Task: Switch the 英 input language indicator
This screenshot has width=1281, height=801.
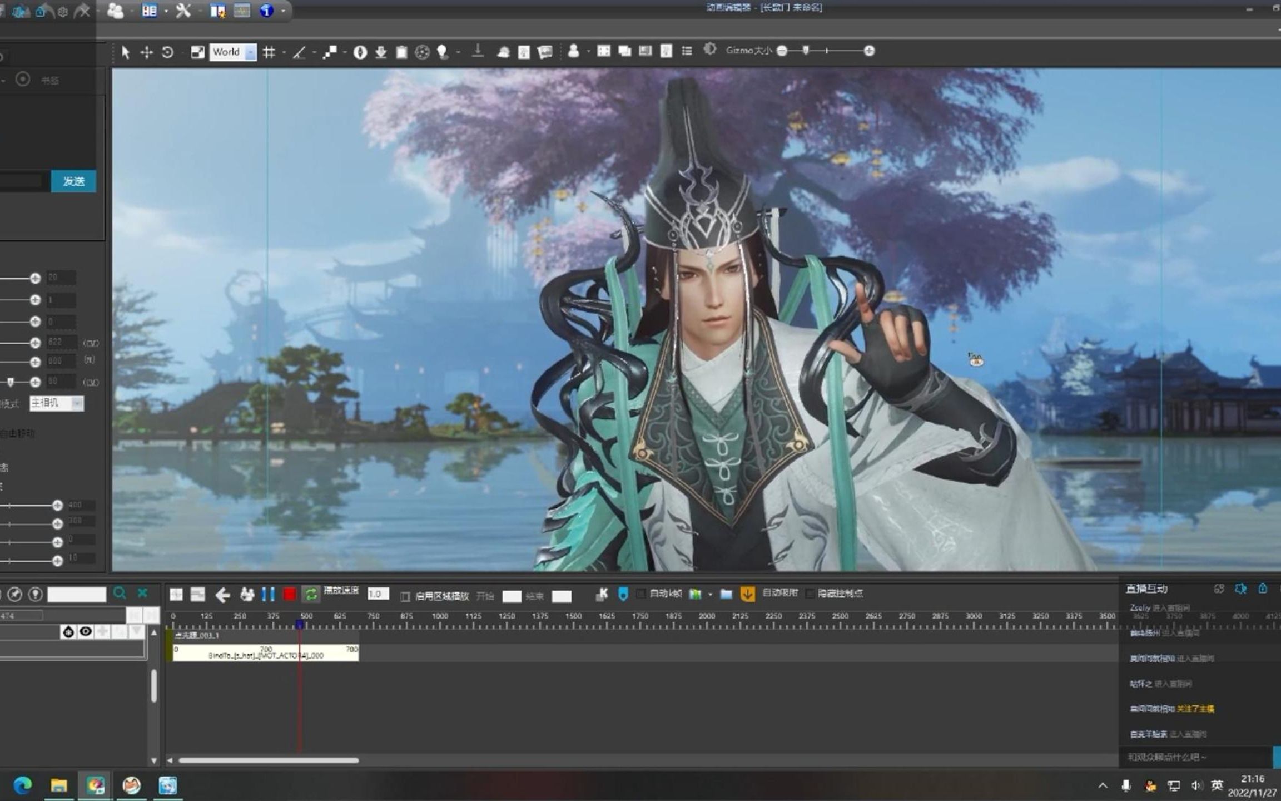Action: [1217, 785]
